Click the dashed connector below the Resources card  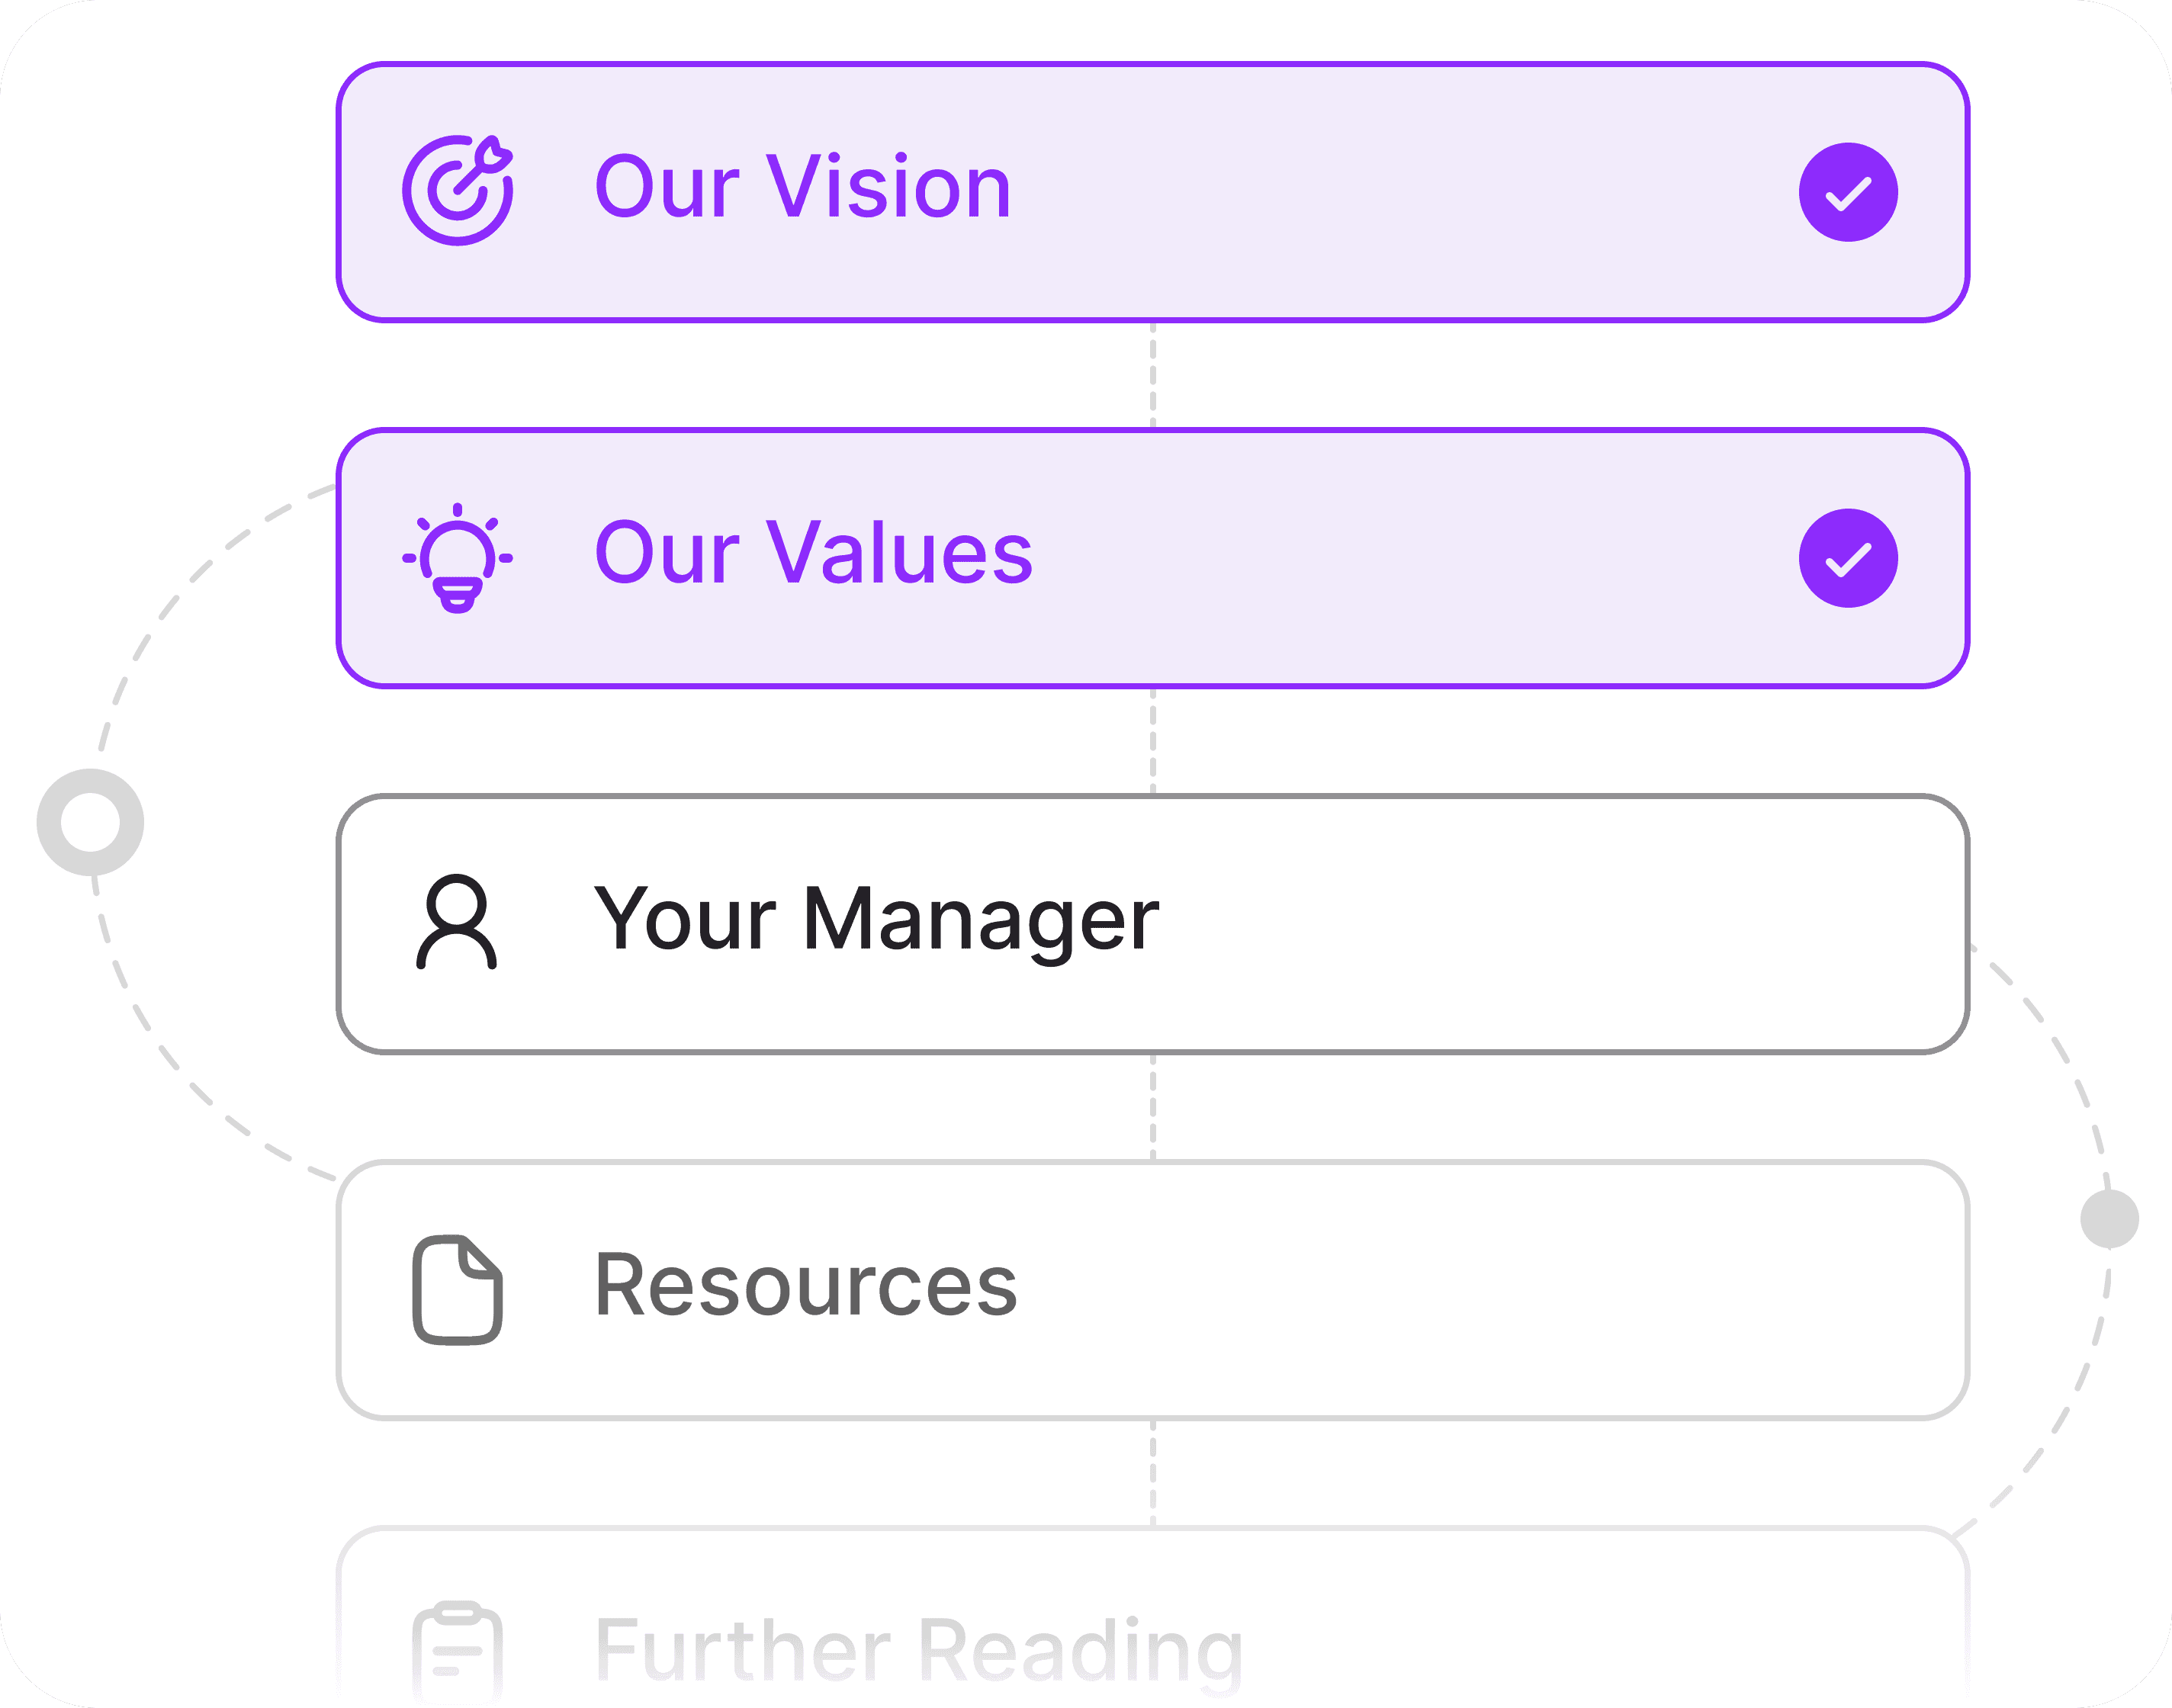click(1153, 1473)
